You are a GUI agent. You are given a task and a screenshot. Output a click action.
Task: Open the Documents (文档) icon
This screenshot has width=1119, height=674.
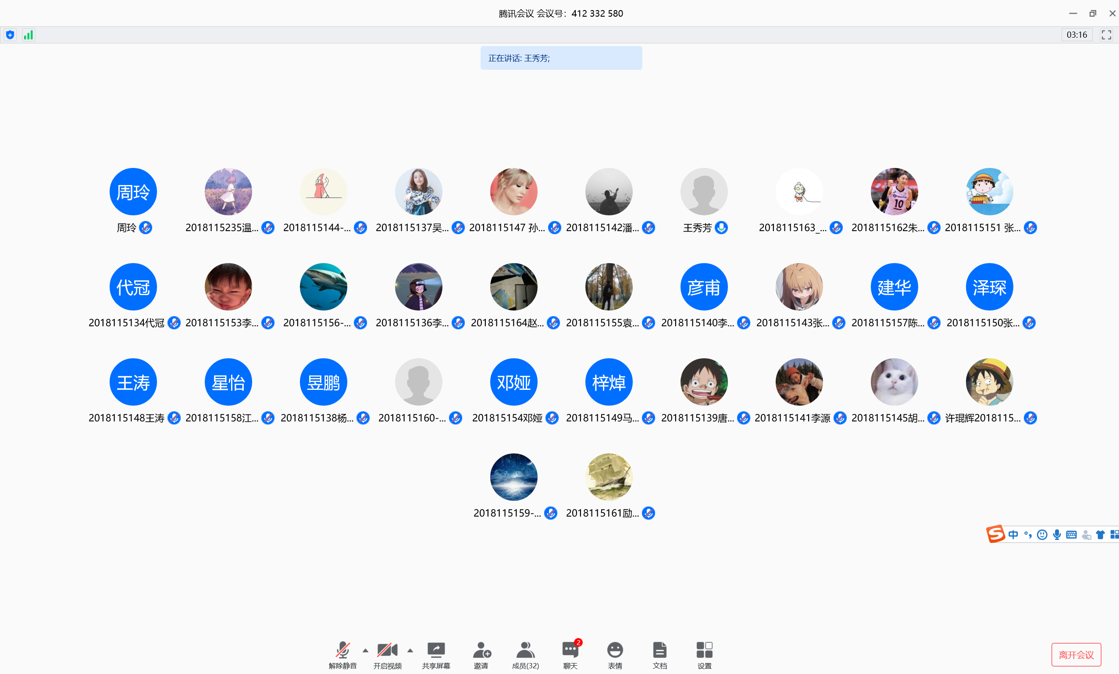coord(659,650)
